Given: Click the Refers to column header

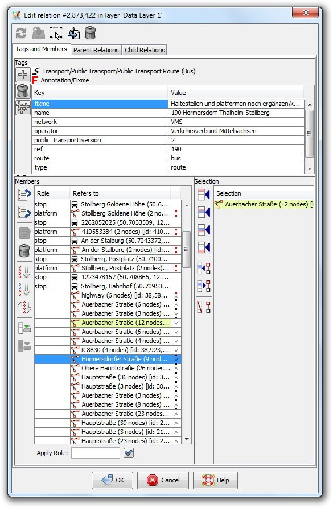Looking at the screenshot, I should 120,193.
